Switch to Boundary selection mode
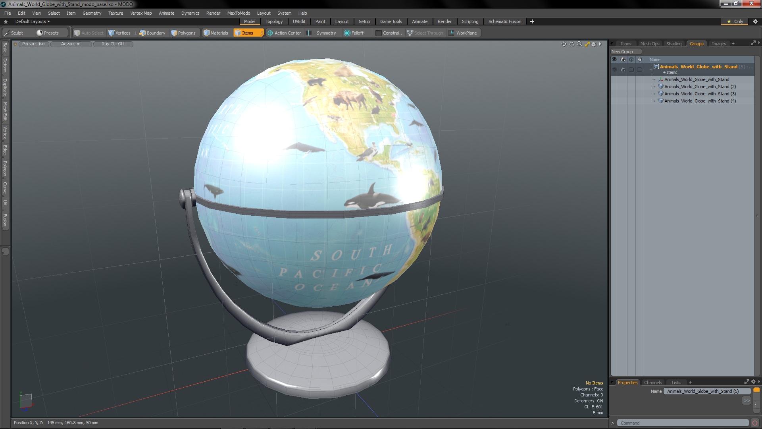This screenshot has width=762, height=429. (152, 33)
